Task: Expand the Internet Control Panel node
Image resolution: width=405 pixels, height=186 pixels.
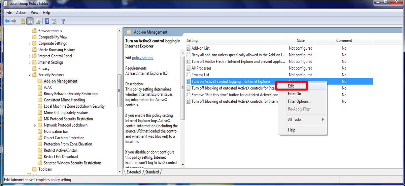Action: [x=30, y=56]
